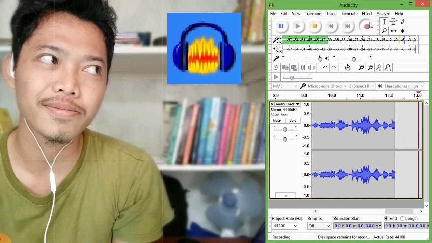Open the File menu
Viewport: 432px width, 243px height.
click(273, 13)
